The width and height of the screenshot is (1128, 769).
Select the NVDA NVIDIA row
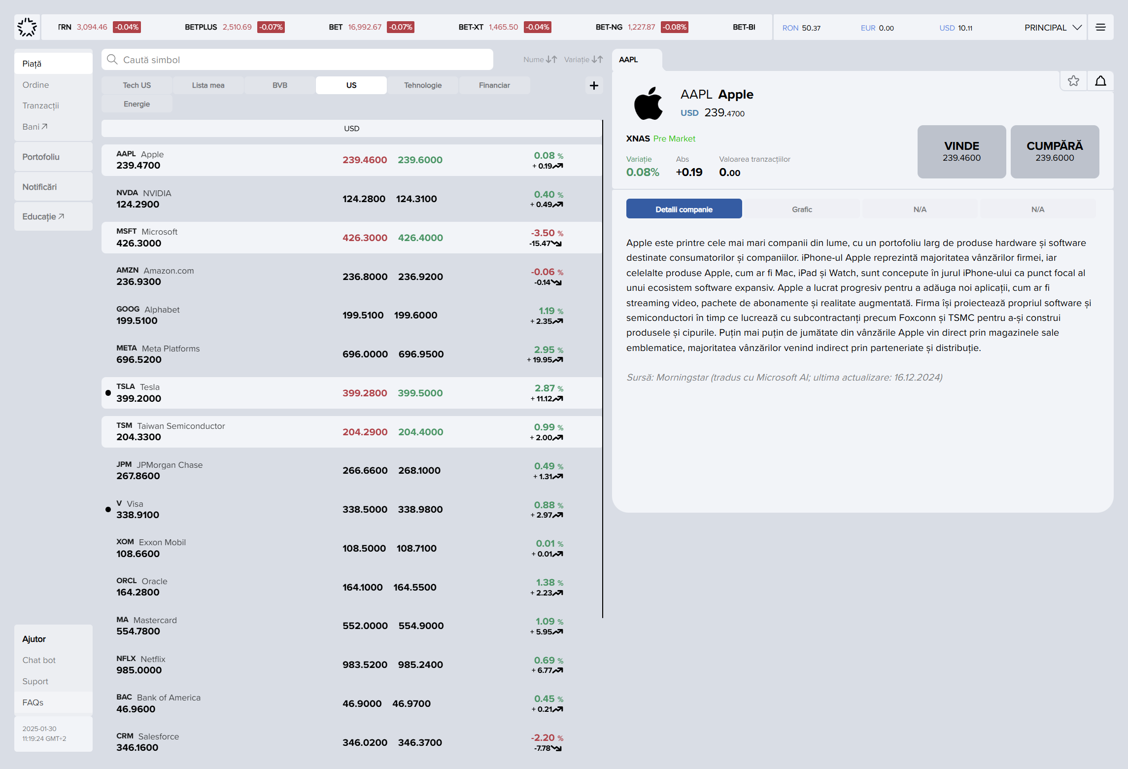pos(351,199)
